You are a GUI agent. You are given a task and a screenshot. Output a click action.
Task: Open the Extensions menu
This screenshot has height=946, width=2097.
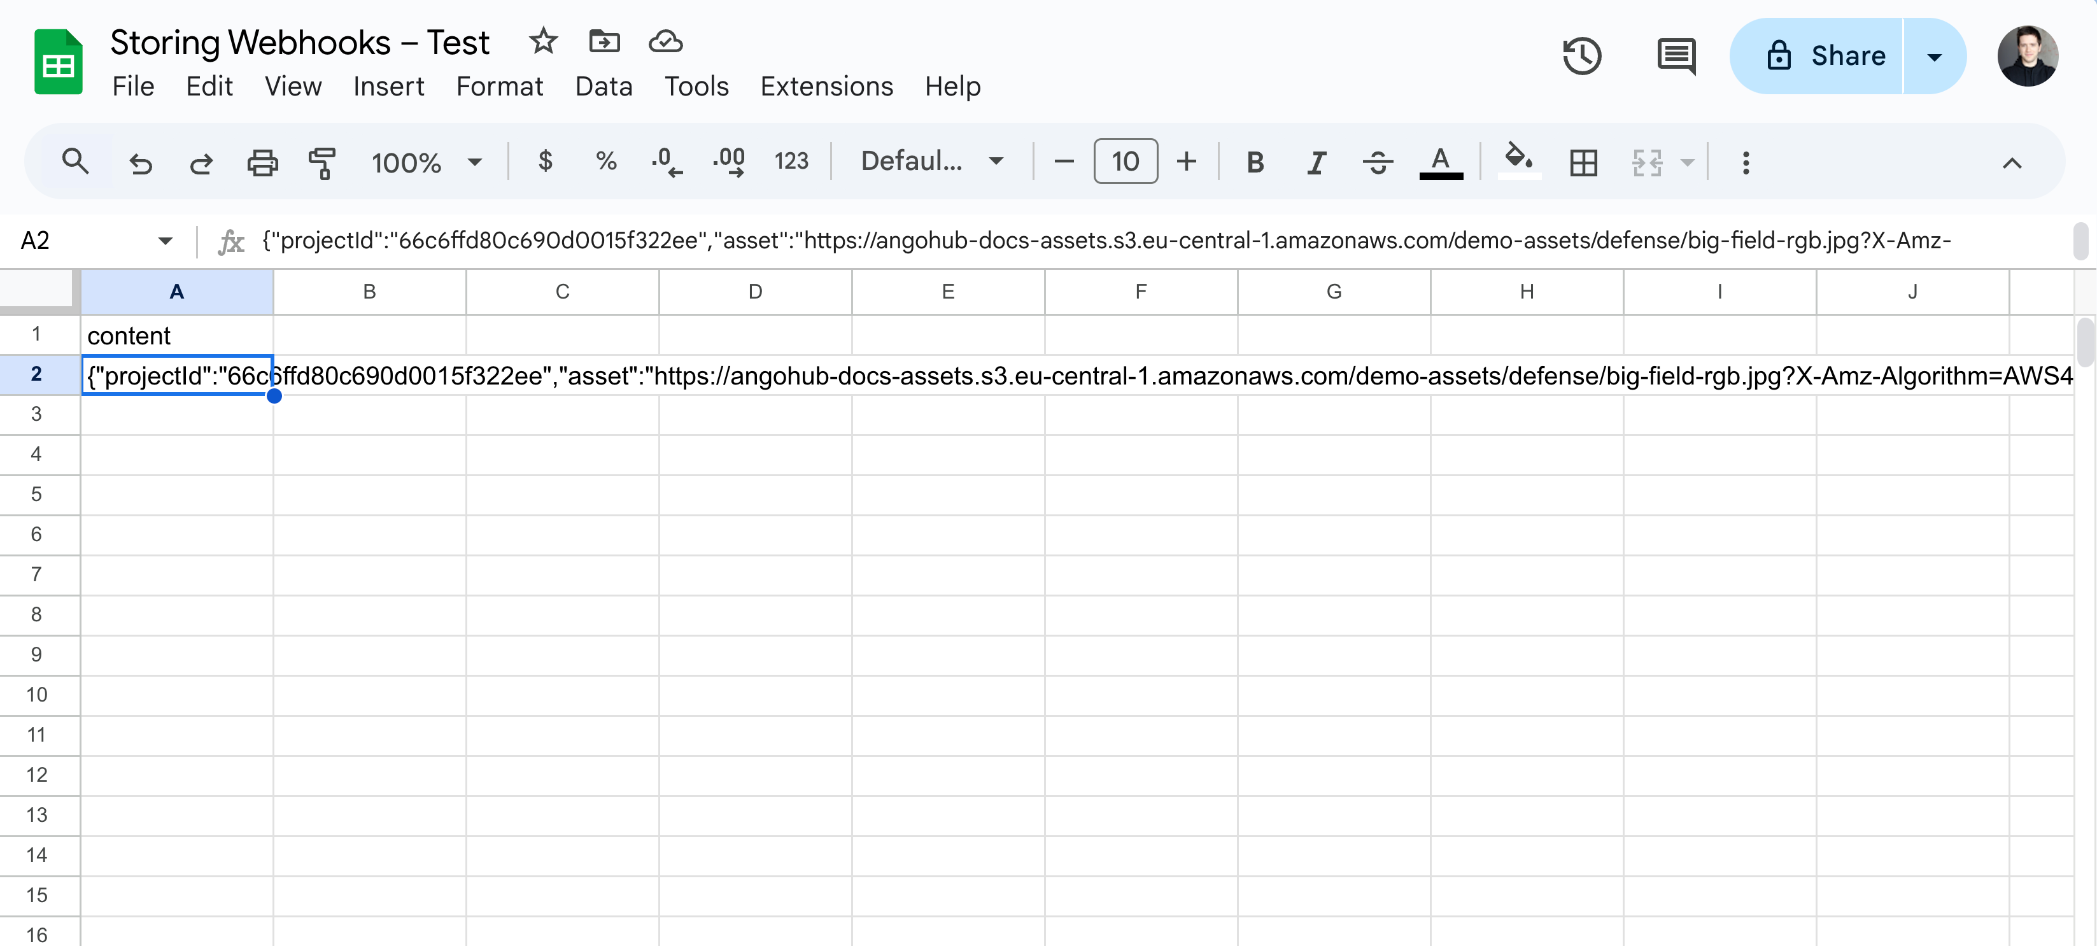(826, 87)
